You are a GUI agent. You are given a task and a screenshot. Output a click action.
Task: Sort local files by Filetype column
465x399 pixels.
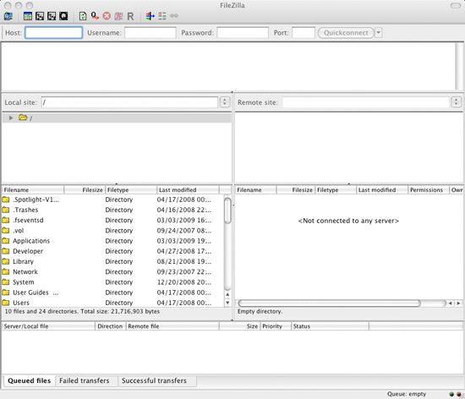131,189
